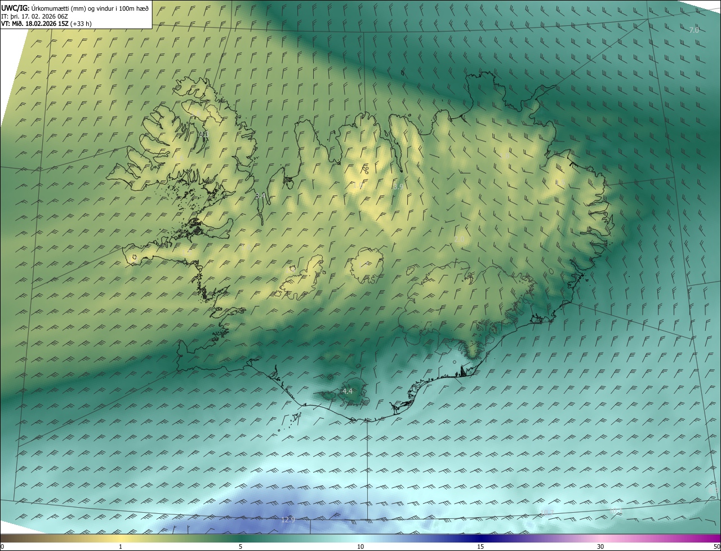
Task: Click the '3.9' value label on the map
Action: click(398, 186)
